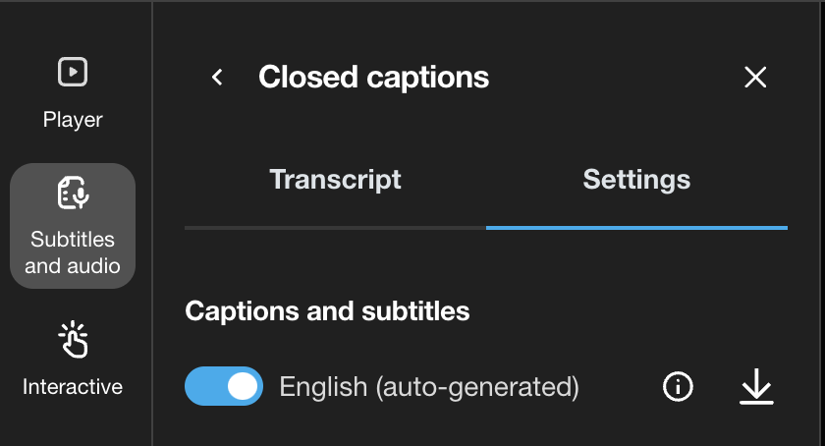
Task: Select the Subtitles and audio icon
Action: 73,193
